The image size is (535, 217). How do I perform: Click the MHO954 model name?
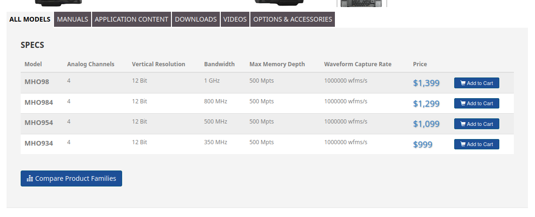tap(39, 123)
